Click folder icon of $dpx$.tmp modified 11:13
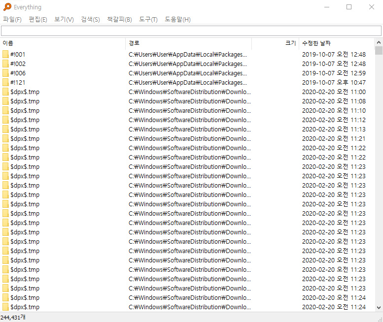The height and width of the screenshot is (322, 383). coord(5,129)
